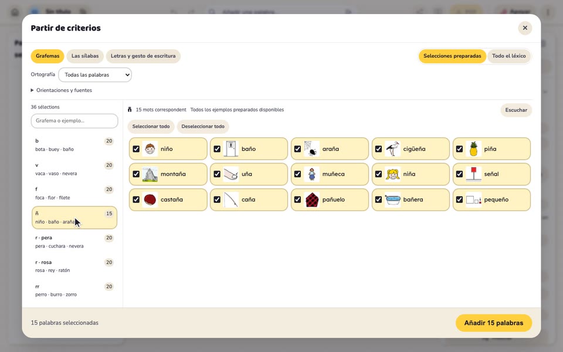The width and height of the screenshot is (563, 352).
Task: Switch to Todo el léxico view
Action: 509,56
